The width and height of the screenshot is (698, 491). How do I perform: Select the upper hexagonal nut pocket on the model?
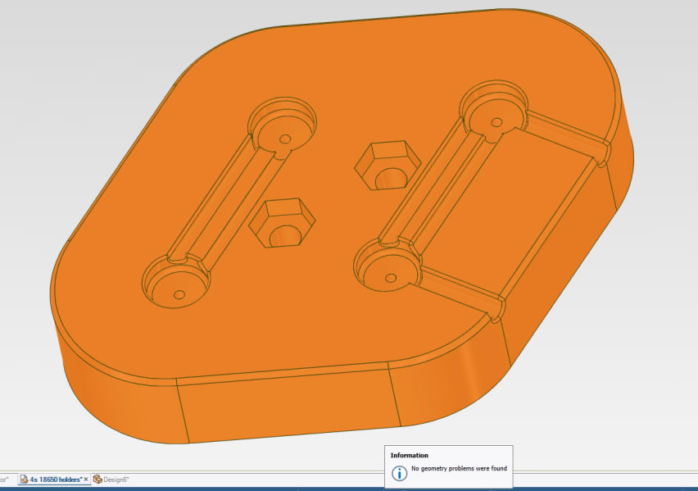pyautogui.click(x=388, y=166)
